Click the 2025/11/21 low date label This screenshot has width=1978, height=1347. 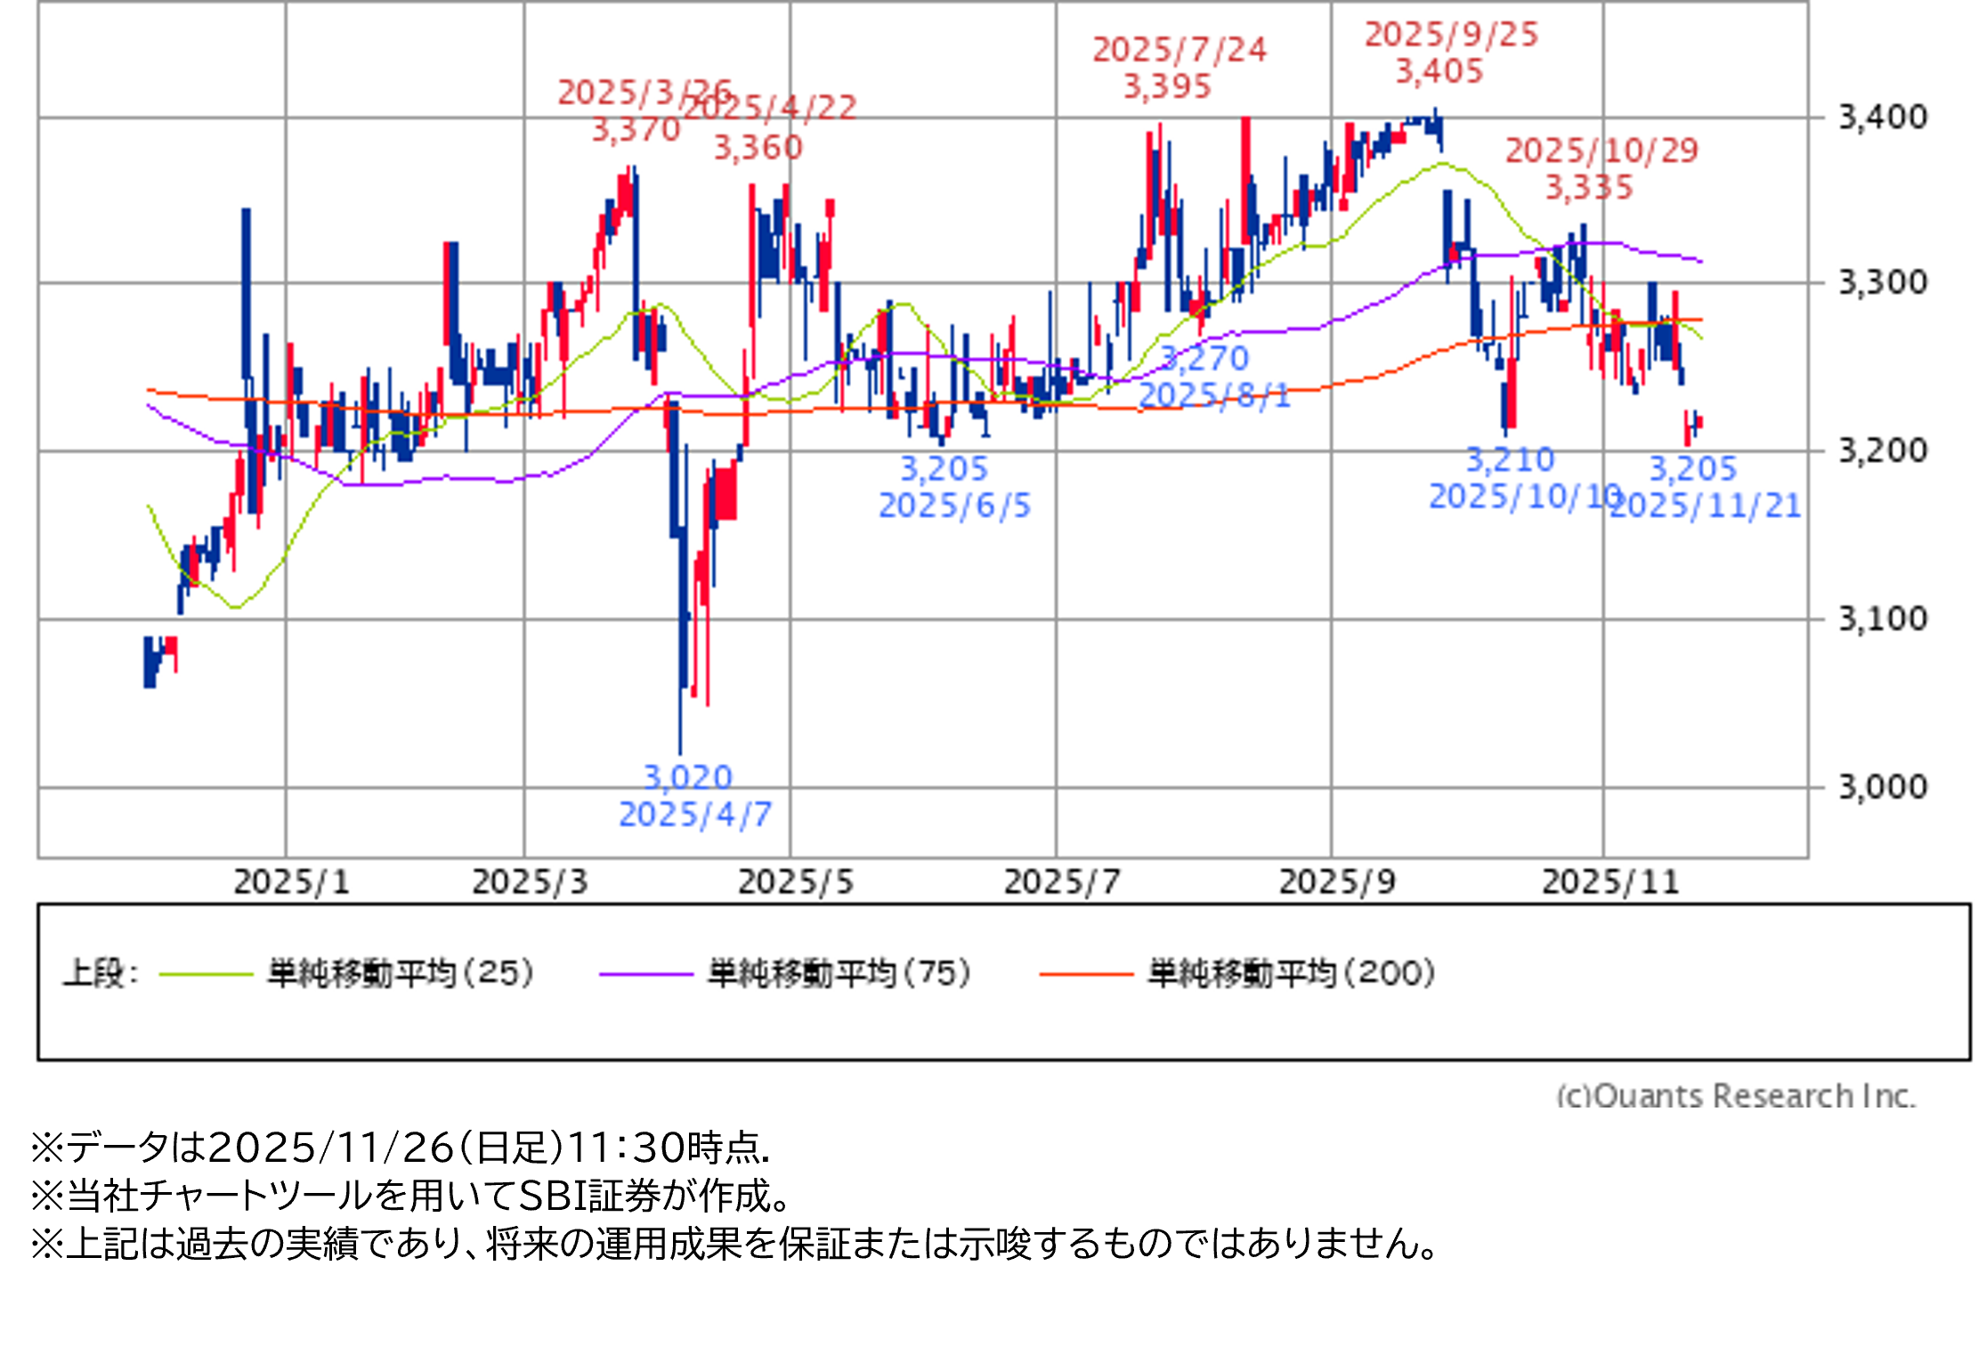(x=1705, y=507)
